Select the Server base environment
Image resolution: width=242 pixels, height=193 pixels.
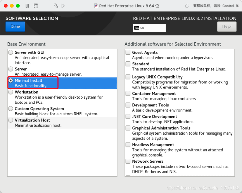11,69
